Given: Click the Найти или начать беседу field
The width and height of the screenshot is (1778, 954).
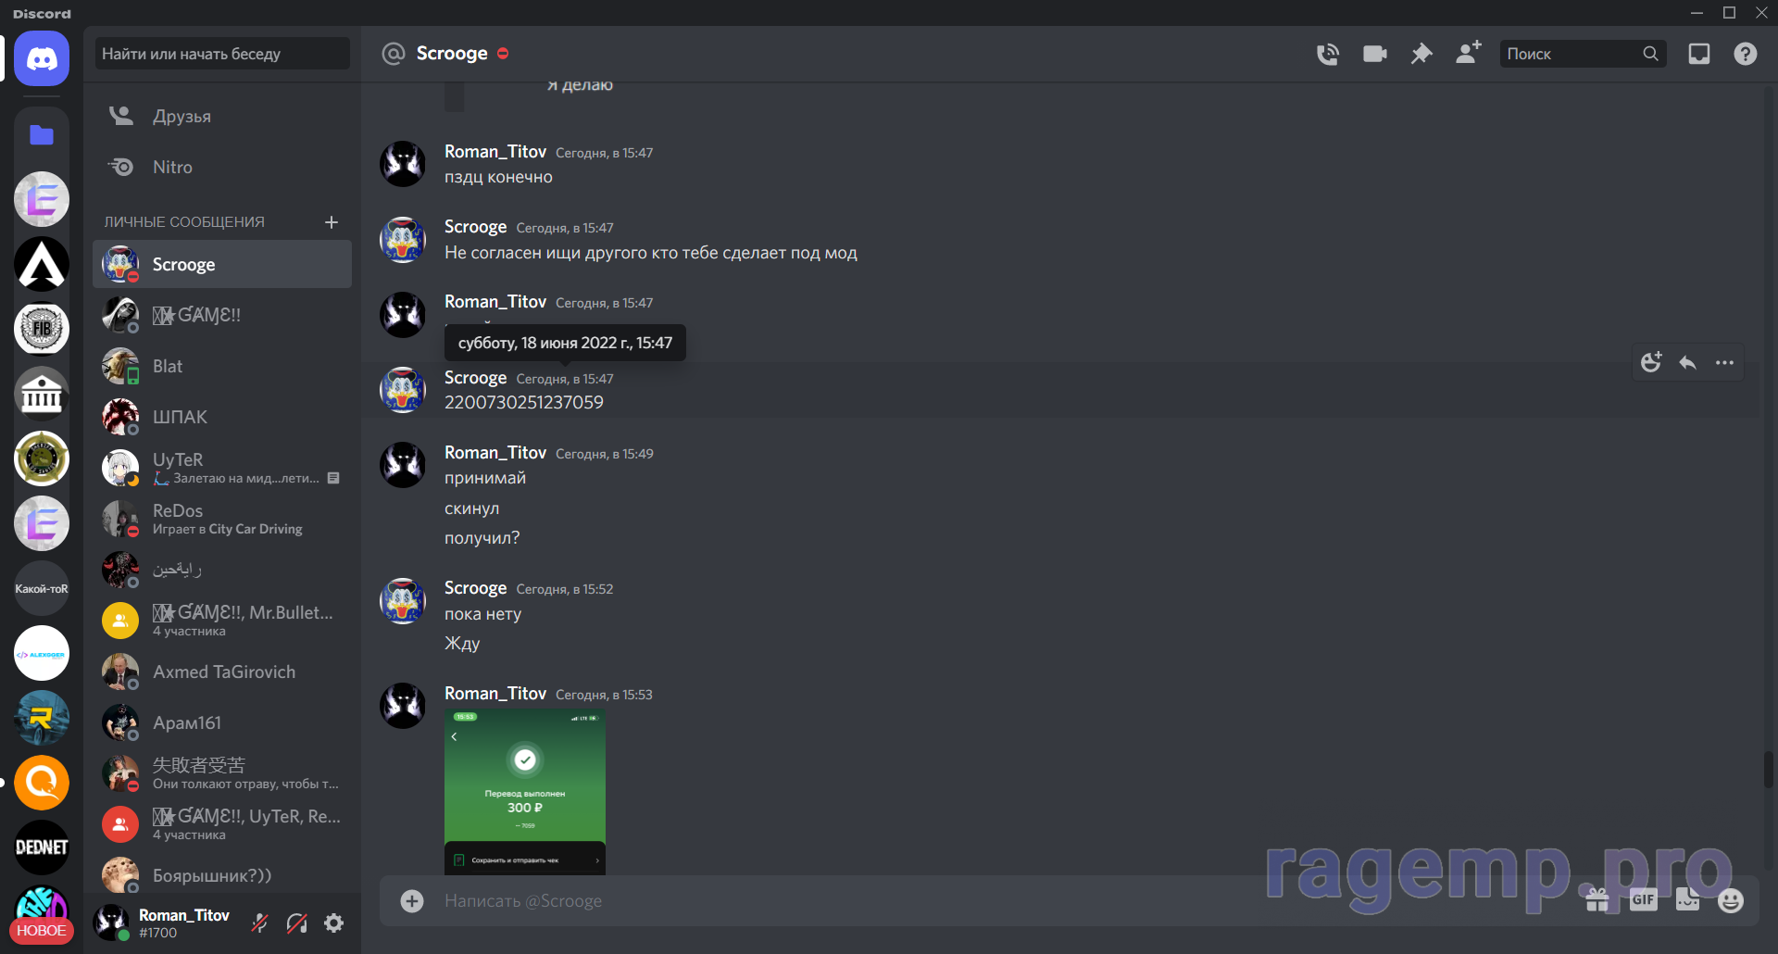Looking at the screenshot, I should point(222,54).
